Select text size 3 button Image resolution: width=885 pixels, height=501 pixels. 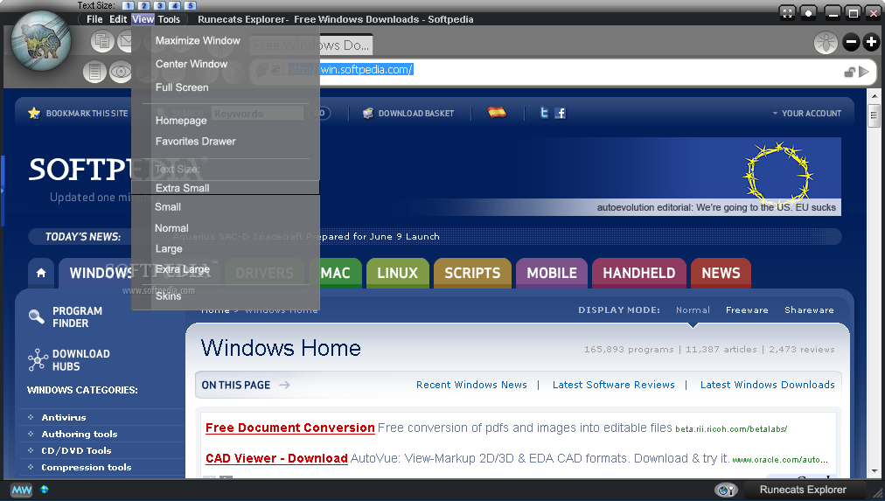pyautogui.click(x=160, y=5)
